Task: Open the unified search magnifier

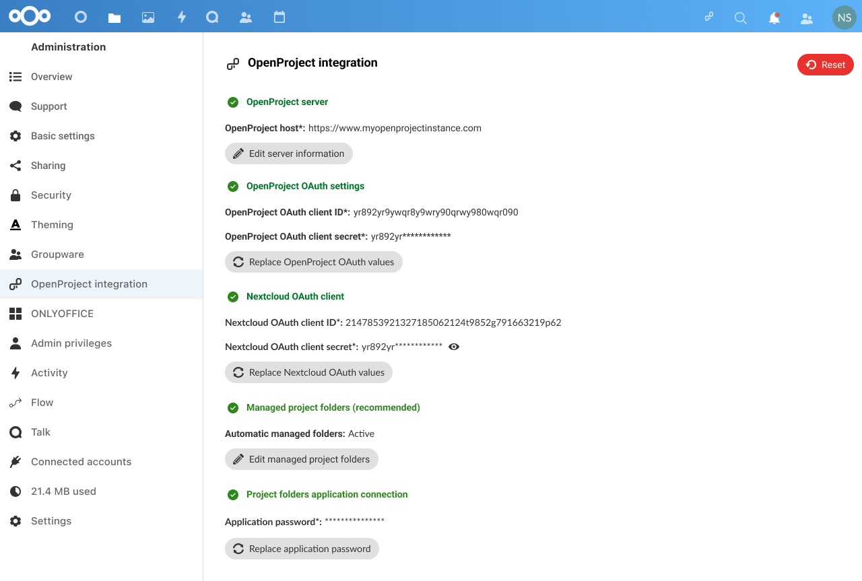Action: coord(741,18)
